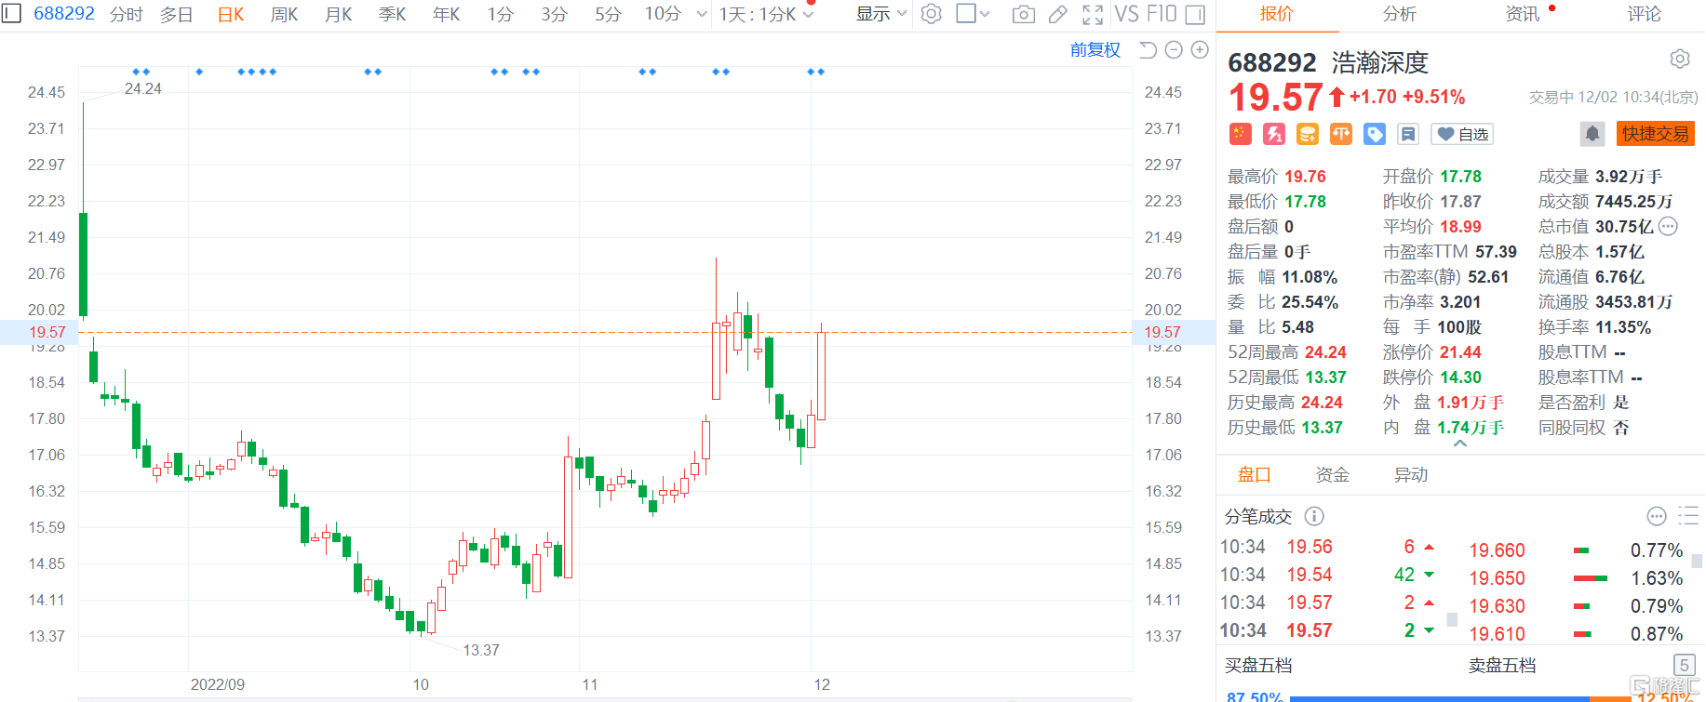
Task: Select the pencil drawing tool
Action: [1058, 14]
